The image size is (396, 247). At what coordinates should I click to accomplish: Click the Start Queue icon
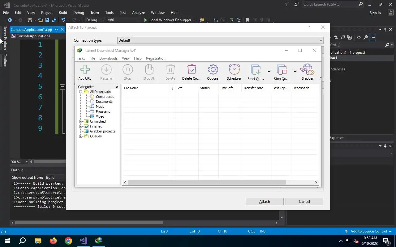tap(256, 70)
